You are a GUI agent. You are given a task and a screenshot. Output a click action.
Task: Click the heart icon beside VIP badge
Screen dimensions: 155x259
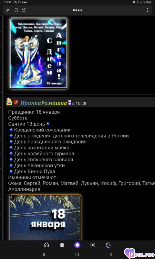click(x=15, y=102)
